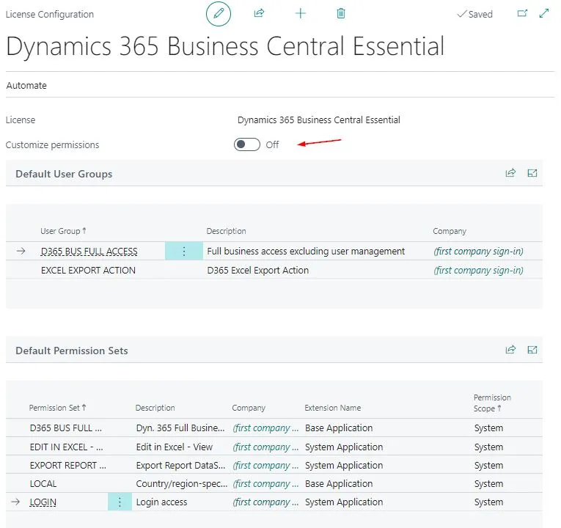561x528 pixels.
Task: Click the plus icon to add new
Action: [301, 14]
